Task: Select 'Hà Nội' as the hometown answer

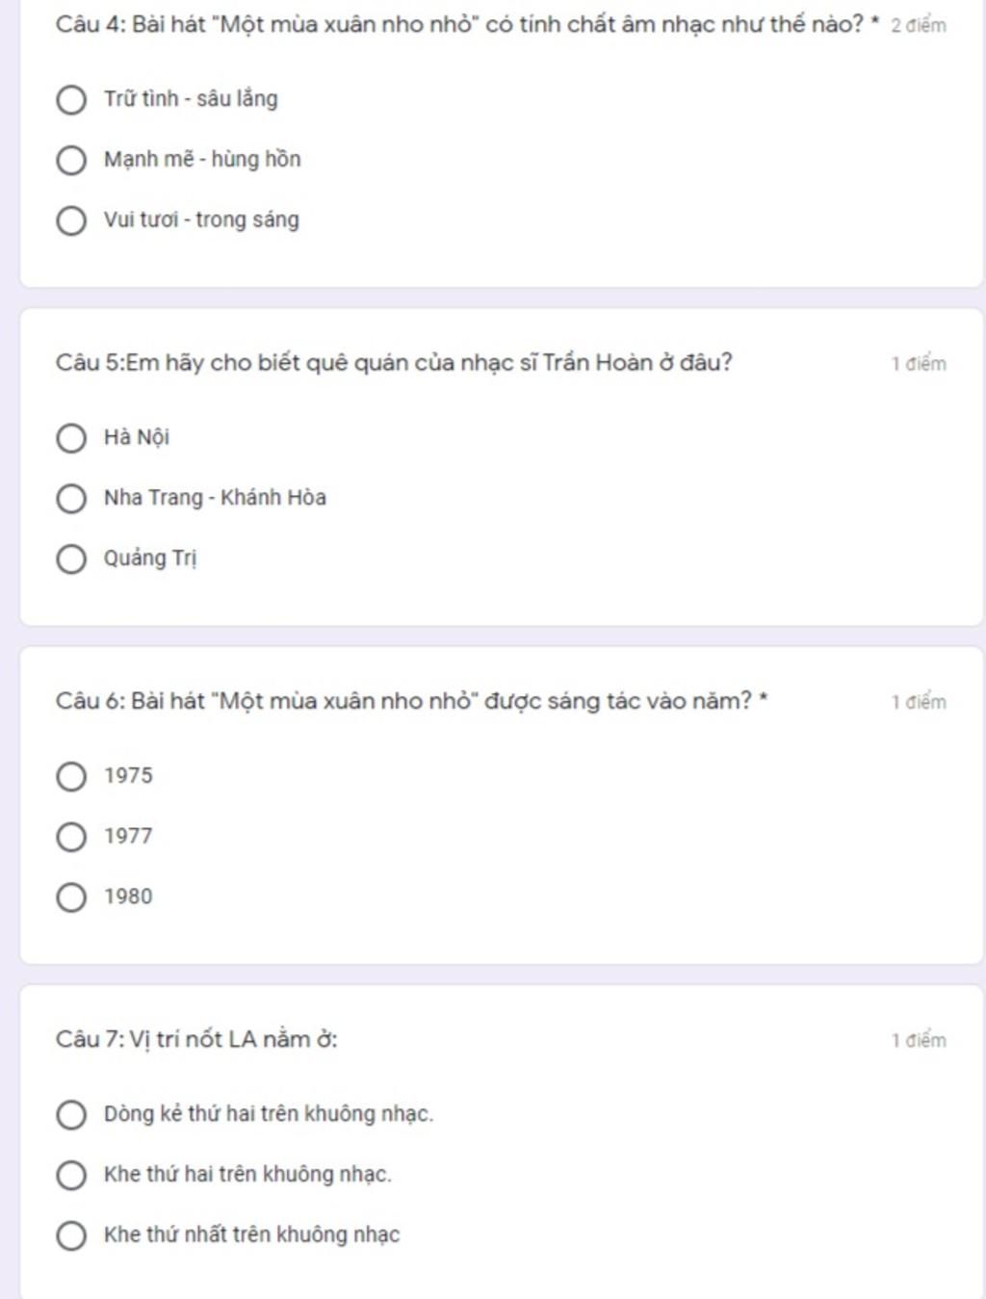Action: (x=71, y=438)
